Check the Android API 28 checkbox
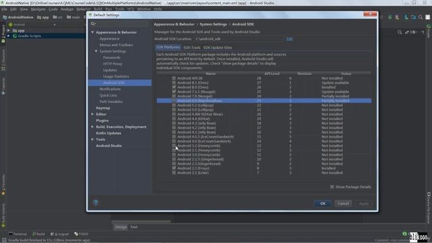 point(174,78)
